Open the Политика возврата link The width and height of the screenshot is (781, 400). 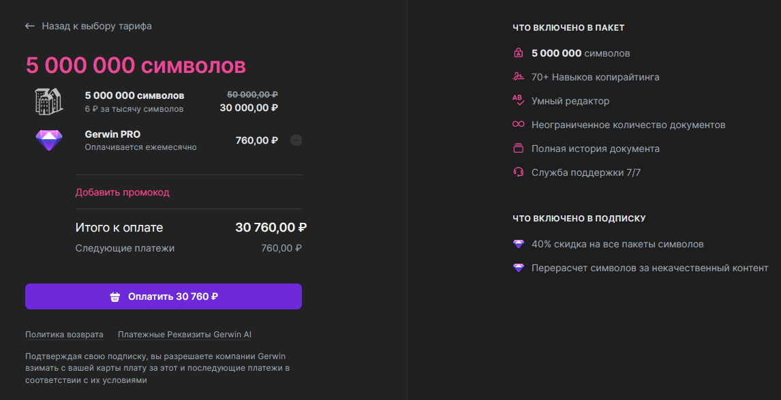coord(64,335)
